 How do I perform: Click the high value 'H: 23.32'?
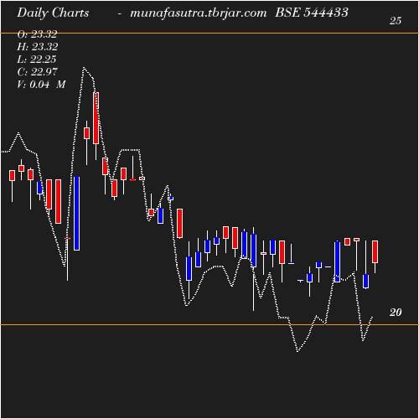tap(38, 47)
